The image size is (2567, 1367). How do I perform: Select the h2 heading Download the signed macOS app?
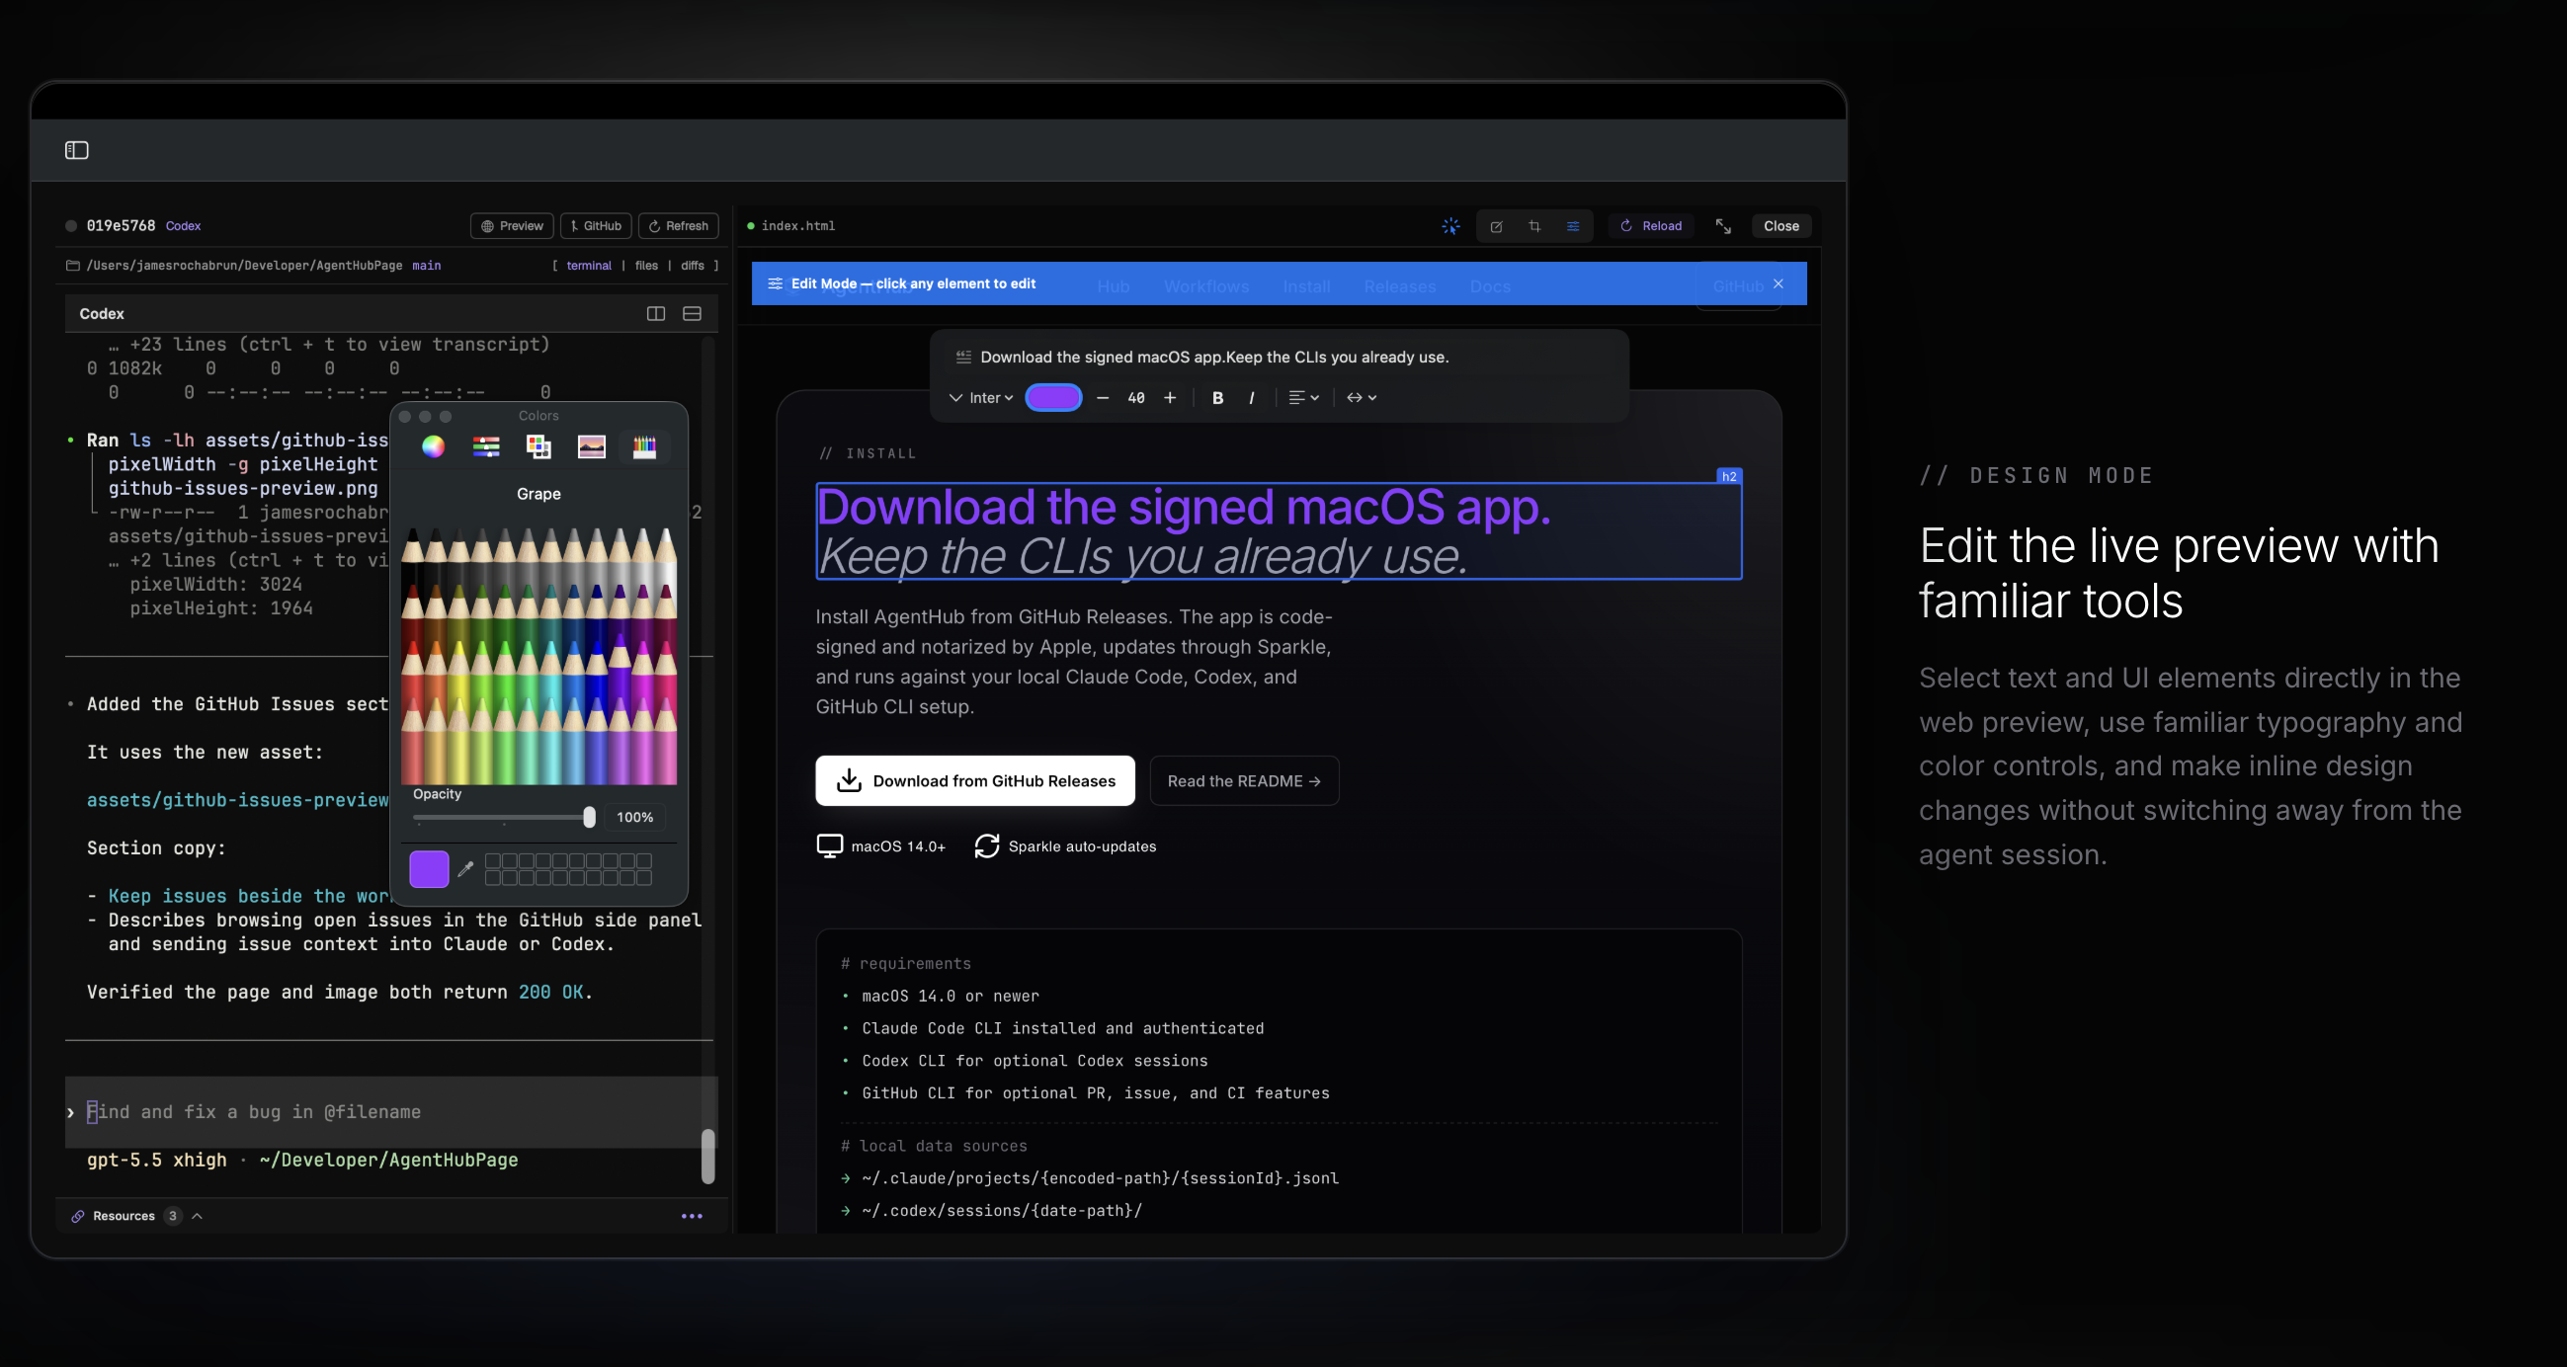coord(1279,531)
